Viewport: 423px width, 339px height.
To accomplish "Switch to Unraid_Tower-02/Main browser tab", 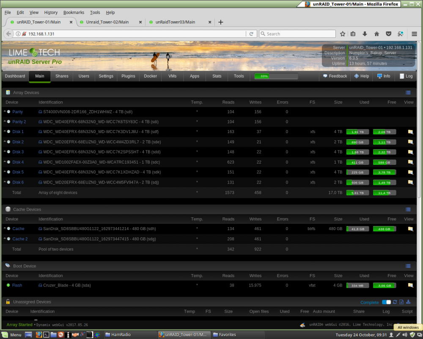I will 107,22.
